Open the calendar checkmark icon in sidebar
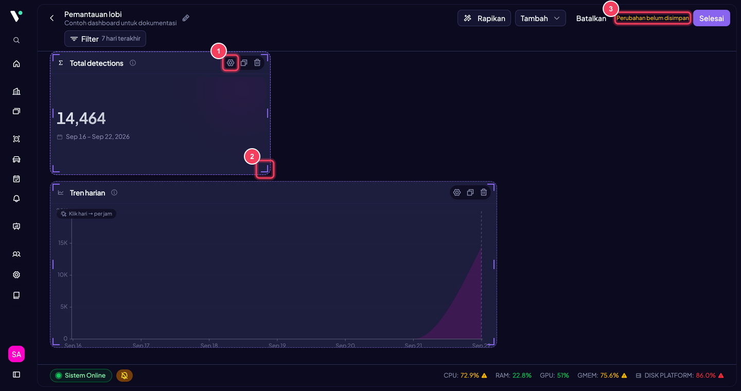 click(16, 179)
